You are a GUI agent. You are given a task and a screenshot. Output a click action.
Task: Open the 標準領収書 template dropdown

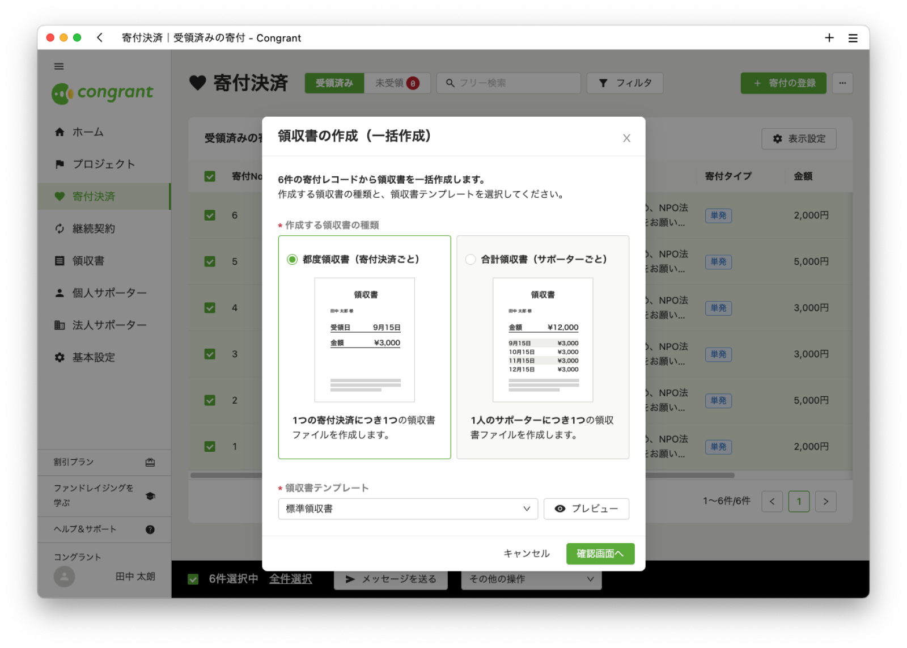[x=408, y=509]
